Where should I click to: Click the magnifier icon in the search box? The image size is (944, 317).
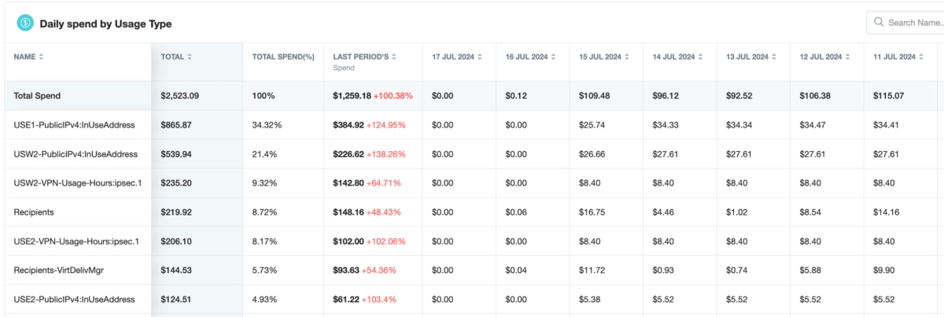click(x=878, y=23)
